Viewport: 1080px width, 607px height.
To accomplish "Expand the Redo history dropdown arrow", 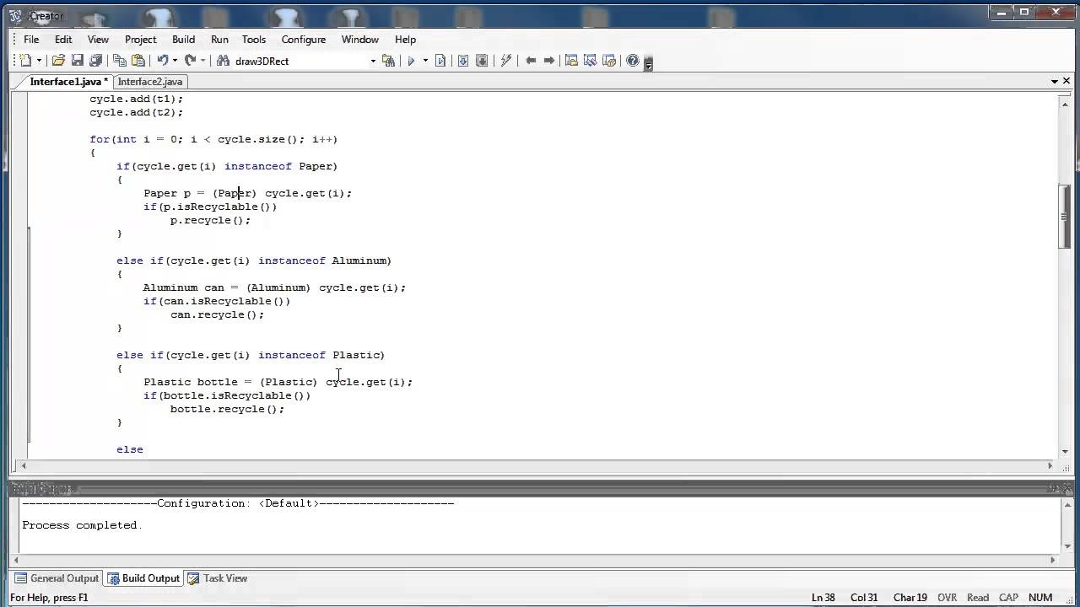I will tap(202, 61).
